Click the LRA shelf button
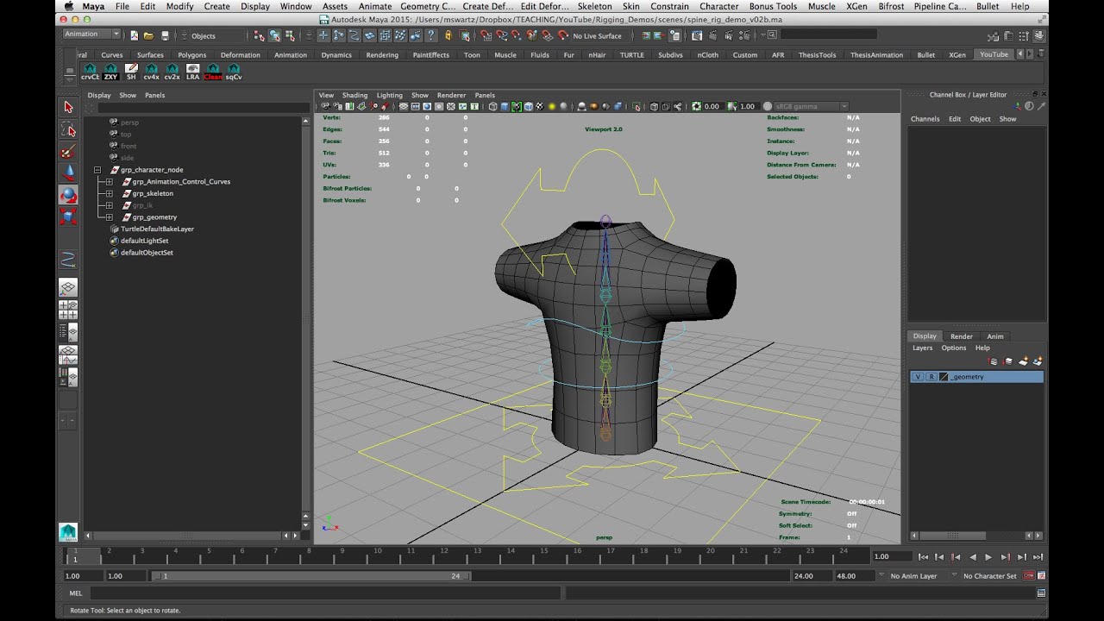Image resolution: width=1104 pixels, height=621 pixels. (192, 72)
